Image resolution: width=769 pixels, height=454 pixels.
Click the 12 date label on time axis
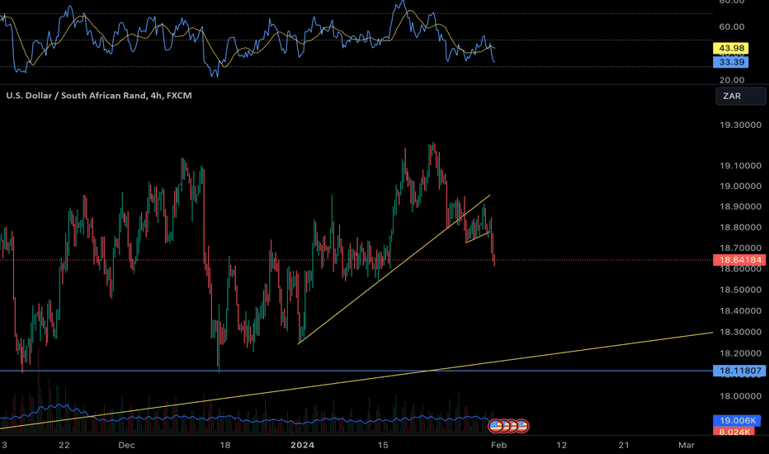[562, 445]
